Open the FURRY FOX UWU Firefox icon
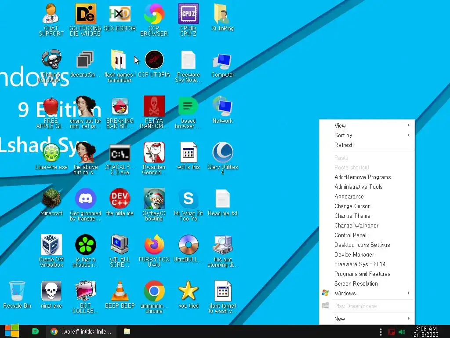The image size is (450, 338). click(x=154, y=251)
